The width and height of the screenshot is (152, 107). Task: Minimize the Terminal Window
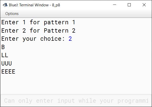(115, 5)
